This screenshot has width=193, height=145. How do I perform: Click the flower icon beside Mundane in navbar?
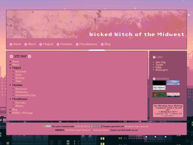pos(58,44)
